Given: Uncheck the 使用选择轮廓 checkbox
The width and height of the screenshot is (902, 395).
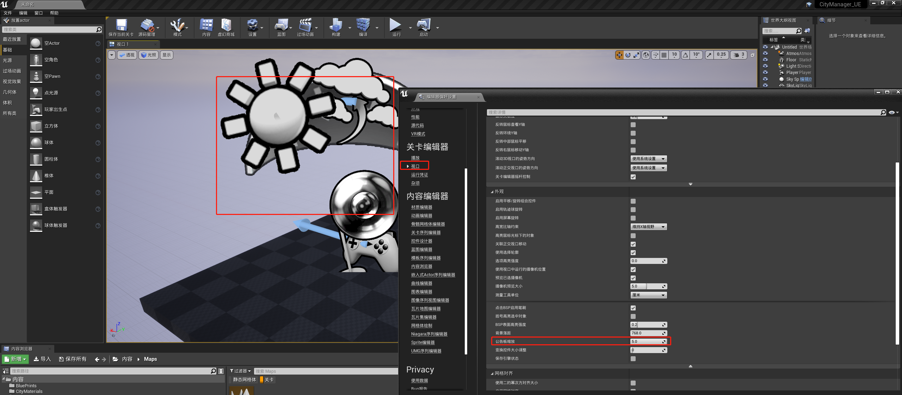Looking at the screenshot, I should pyautogui.click(x=633, y=253).
